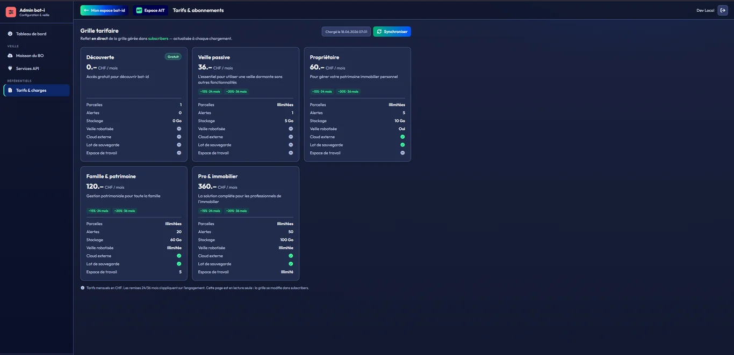734x355 pixels.
Task: Click Propriétaire's Stockage value 10 Go
Action: pos(400,121)
